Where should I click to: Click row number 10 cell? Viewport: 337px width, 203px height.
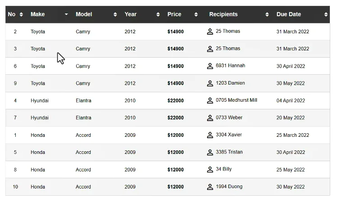[x=15, y=187]
